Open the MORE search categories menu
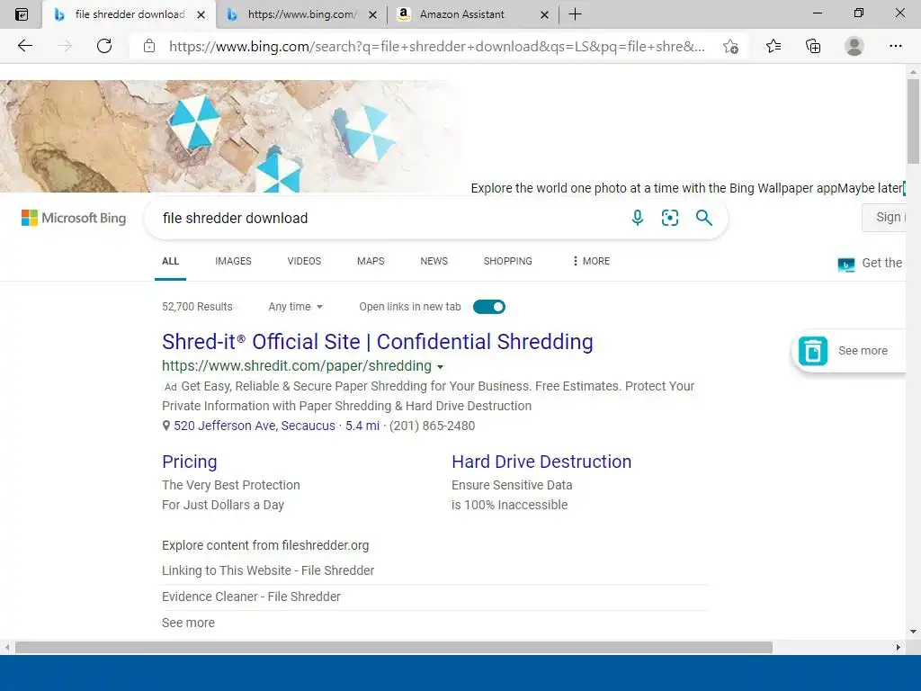The width and height of the screenshot is (921, 691). pyautogui.click(x=591, y=261)
